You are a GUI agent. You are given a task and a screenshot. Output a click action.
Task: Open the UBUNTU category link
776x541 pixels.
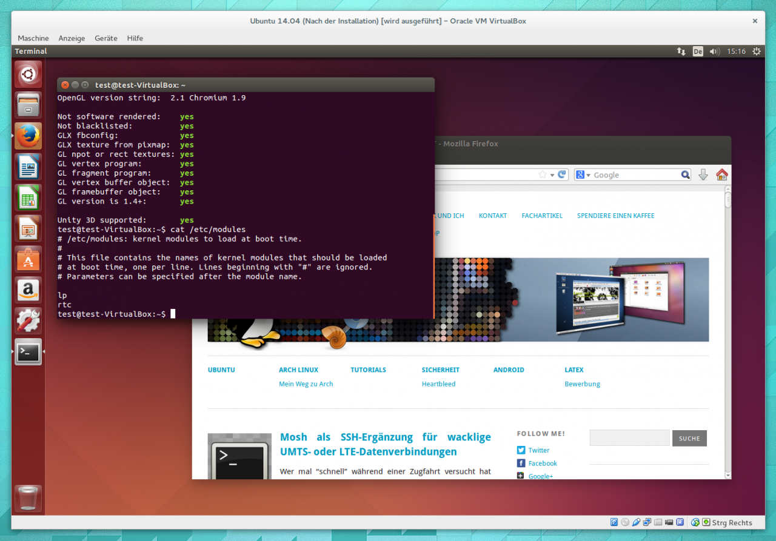pos(221,370)
